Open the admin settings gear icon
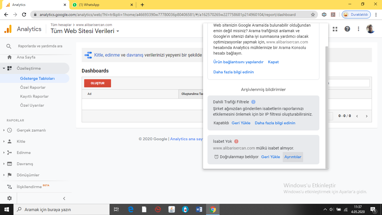The image size is (382, 215). point(10,198)
